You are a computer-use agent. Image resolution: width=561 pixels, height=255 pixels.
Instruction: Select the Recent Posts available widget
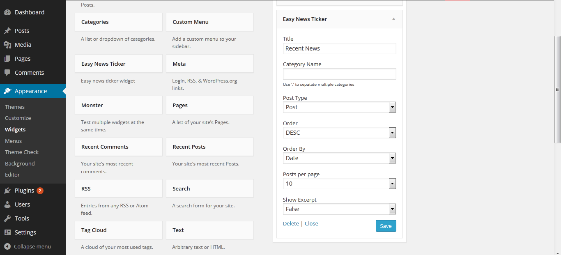pyautogui.click(x=210, y=147)
